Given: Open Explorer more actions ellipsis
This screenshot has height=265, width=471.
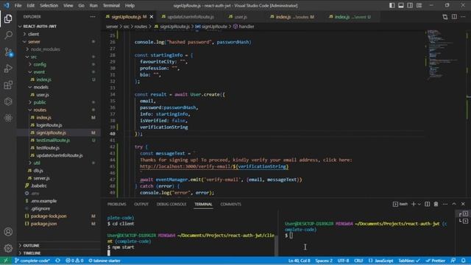Looking at the screenshot, I should click(93, 17).
